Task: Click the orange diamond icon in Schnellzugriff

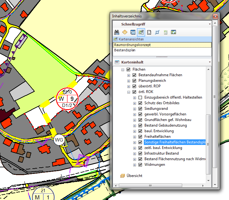Action: click(x=124, y=32)
